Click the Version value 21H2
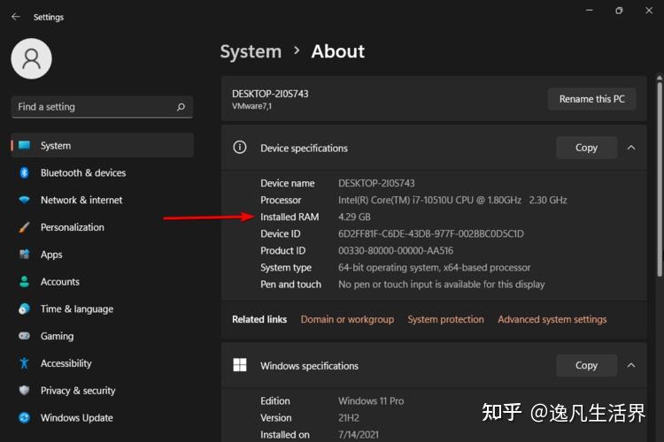Viewport: 664px width, 442px height. click(x=349, y=418)
